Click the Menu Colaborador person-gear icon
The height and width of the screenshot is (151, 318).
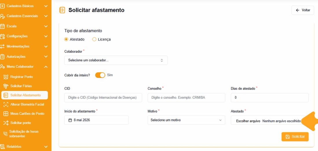click(2, 66)
